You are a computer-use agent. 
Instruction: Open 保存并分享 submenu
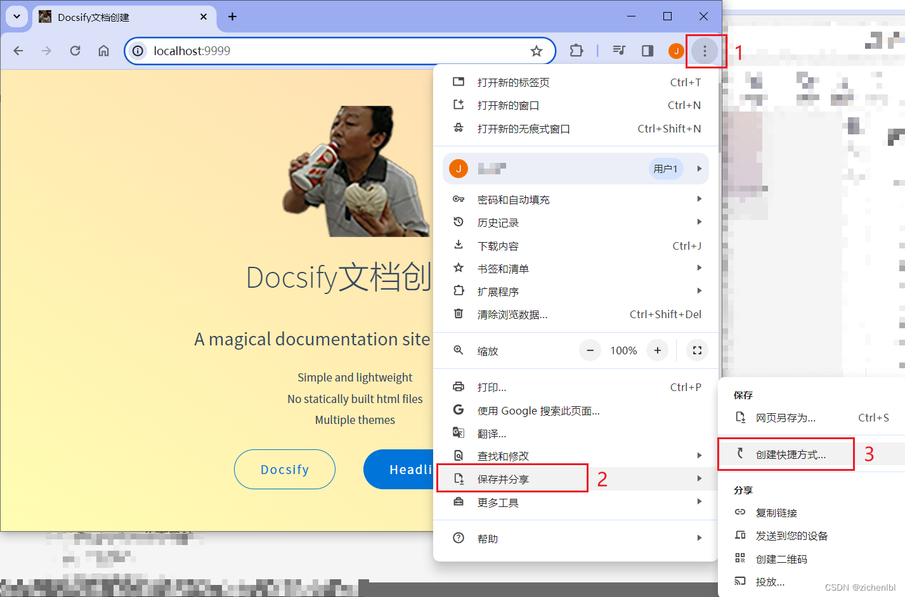point(576,479)
